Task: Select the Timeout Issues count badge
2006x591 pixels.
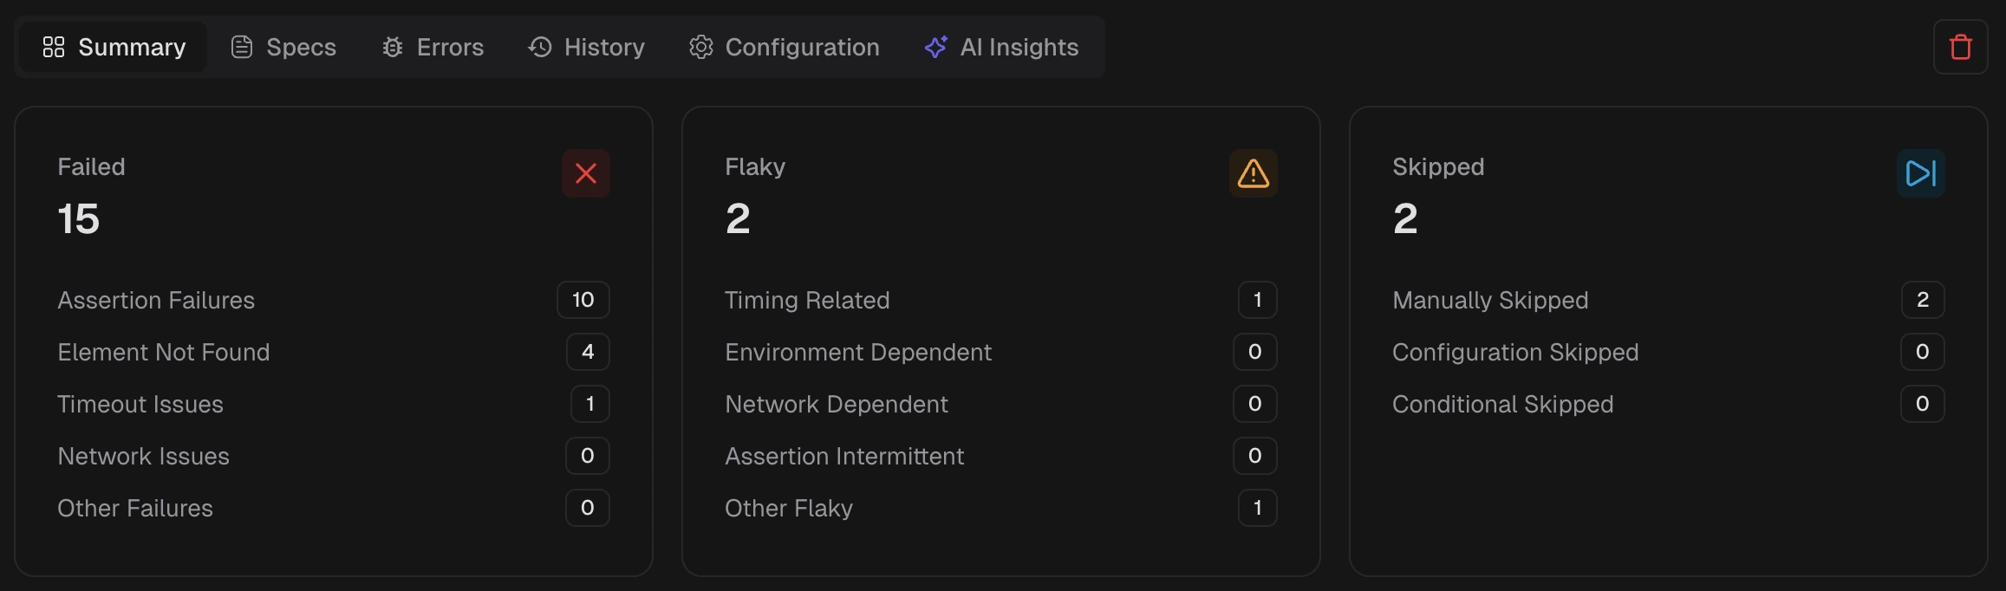Action: tap(590, 404)
